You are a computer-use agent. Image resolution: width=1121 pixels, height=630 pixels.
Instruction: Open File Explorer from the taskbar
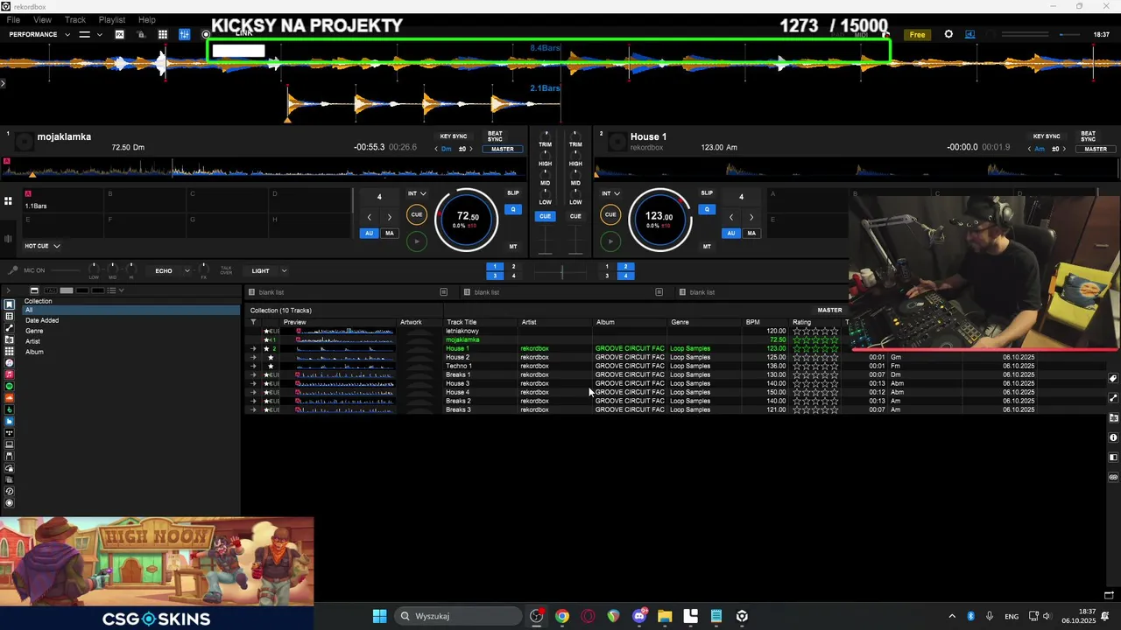click(665, 616)
